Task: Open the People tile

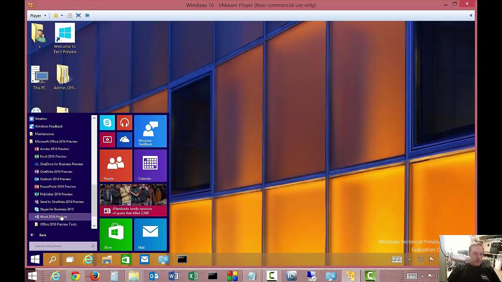Action: 116,166
